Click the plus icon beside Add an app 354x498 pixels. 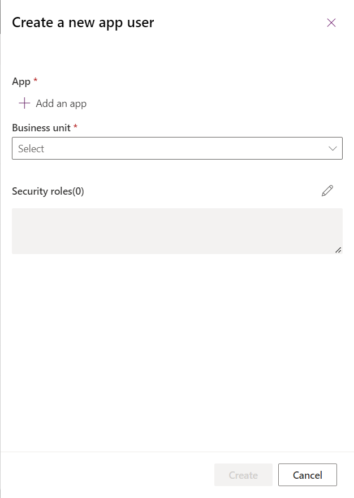coord(24,104)
